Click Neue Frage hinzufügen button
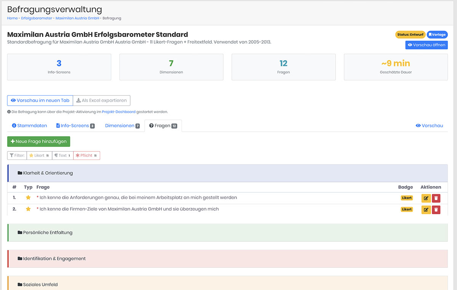This screenshot has height=290, width=457. click(38, 142)
